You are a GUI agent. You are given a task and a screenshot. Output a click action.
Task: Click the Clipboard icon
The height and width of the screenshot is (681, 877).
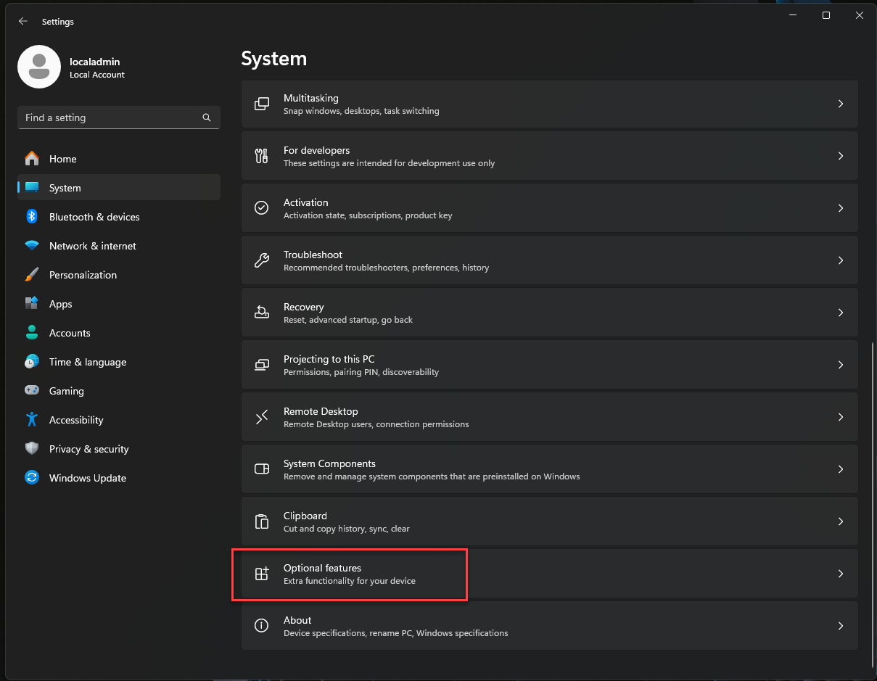click(x=262, y=521)
